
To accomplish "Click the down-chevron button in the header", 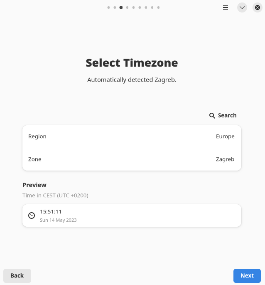I will (242, 7).
